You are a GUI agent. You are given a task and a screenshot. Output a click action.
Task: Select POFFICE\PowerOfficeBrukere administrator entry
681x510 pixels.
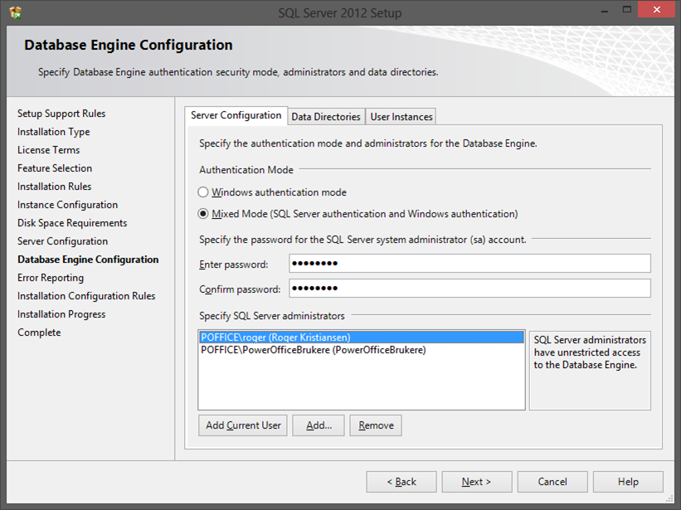click(x=362, y=350)
